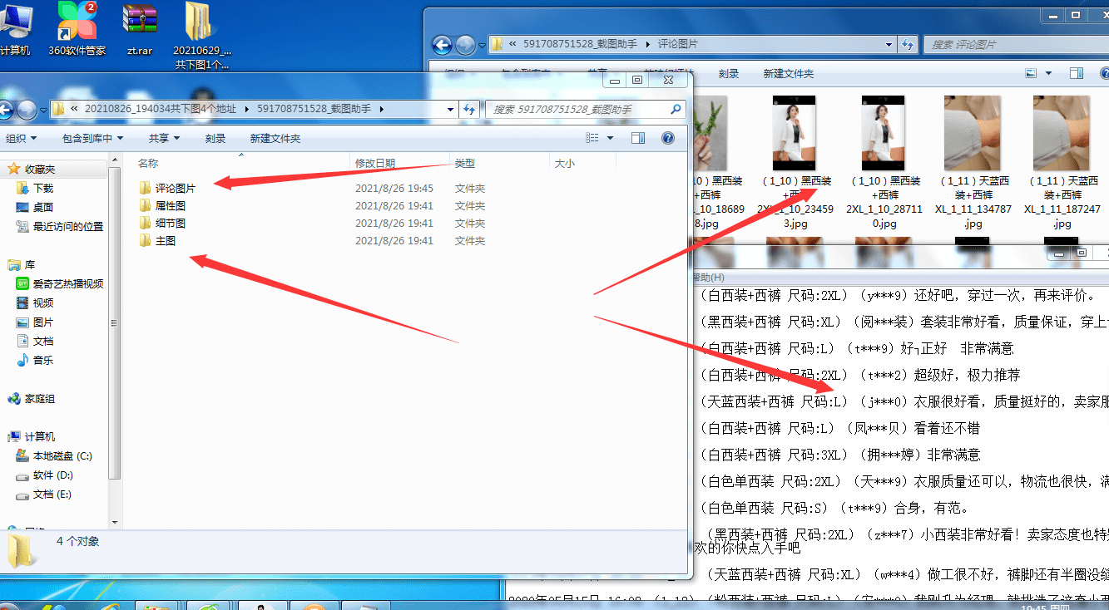This screenshot has width=1109, height=610.
Task: Open 组织 menu in front window
Action: coord(20,139)
